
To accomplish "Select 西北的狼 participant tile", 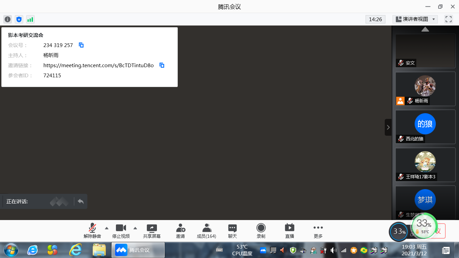I will (x=425, y=127).
